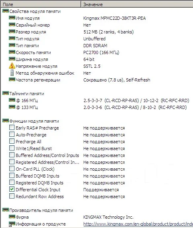Click the memory icon beside Серийный номер
Viewport: 193px width, 228px height.
click(x=12, y=25)
